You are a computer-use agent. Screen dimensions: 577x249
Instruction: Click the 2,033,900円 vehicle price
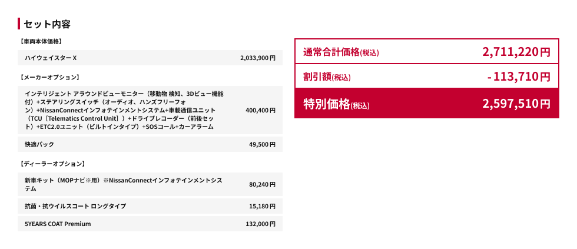[x=258, y=58]
